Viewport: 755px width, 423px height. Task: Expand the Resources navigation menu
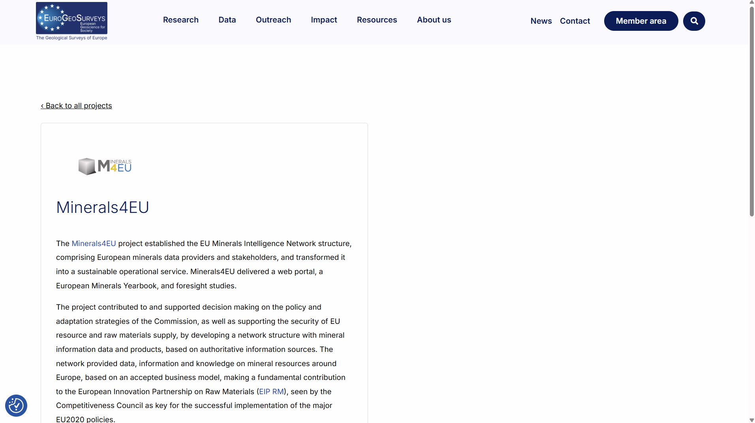point(377,20)
